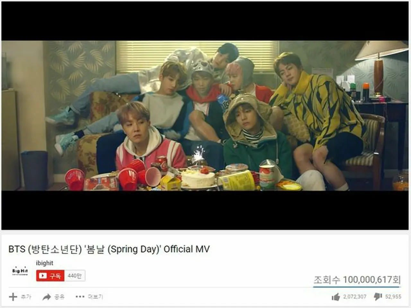
Task: Click the thumbs-down dislike icon
Action: (x=378, y=297)
